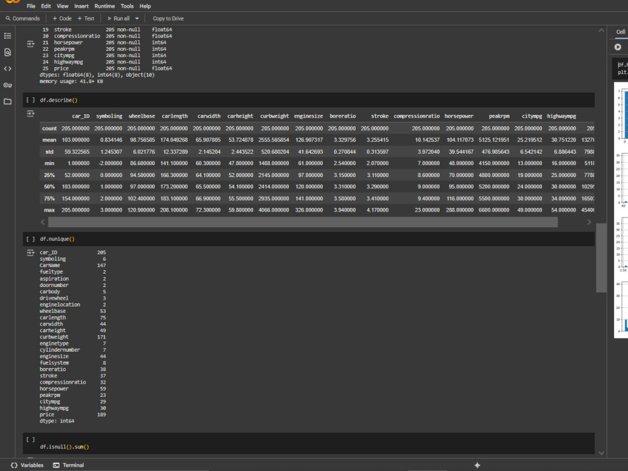Click the horizontal scrollbar of describe table
The height and width of the screenshot is (471, 628).
(303, 222)
